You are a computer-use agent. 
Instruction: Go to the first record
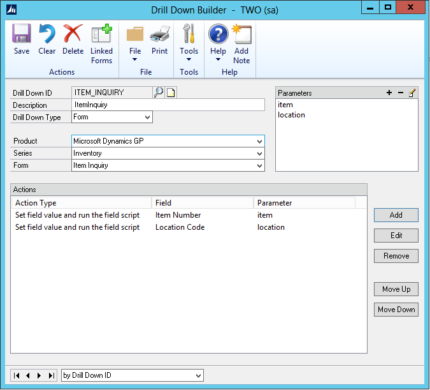(x=17, y=375)
